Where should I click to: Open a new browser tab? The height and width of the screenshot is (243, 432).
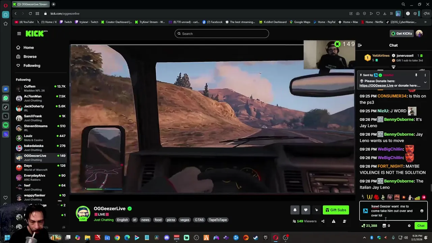click(53, 4)
